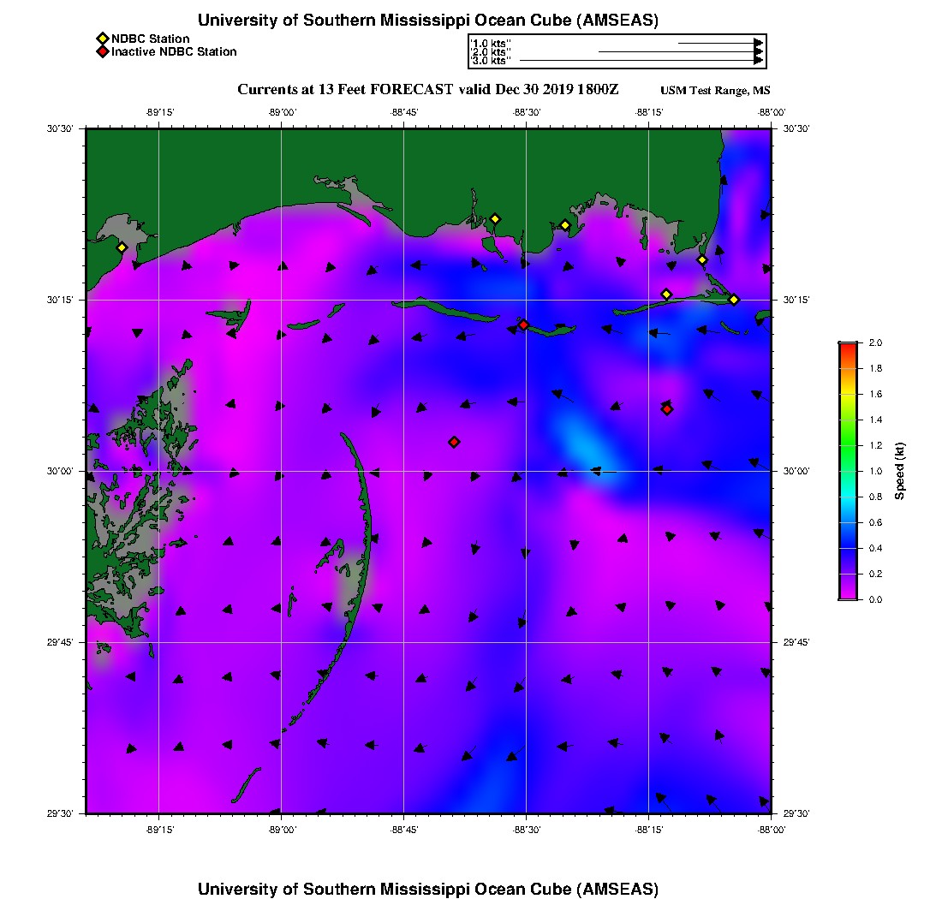The image size is (942, 899).
Task: Click the green colorbar band near 1.2
Action: (849, 445)
